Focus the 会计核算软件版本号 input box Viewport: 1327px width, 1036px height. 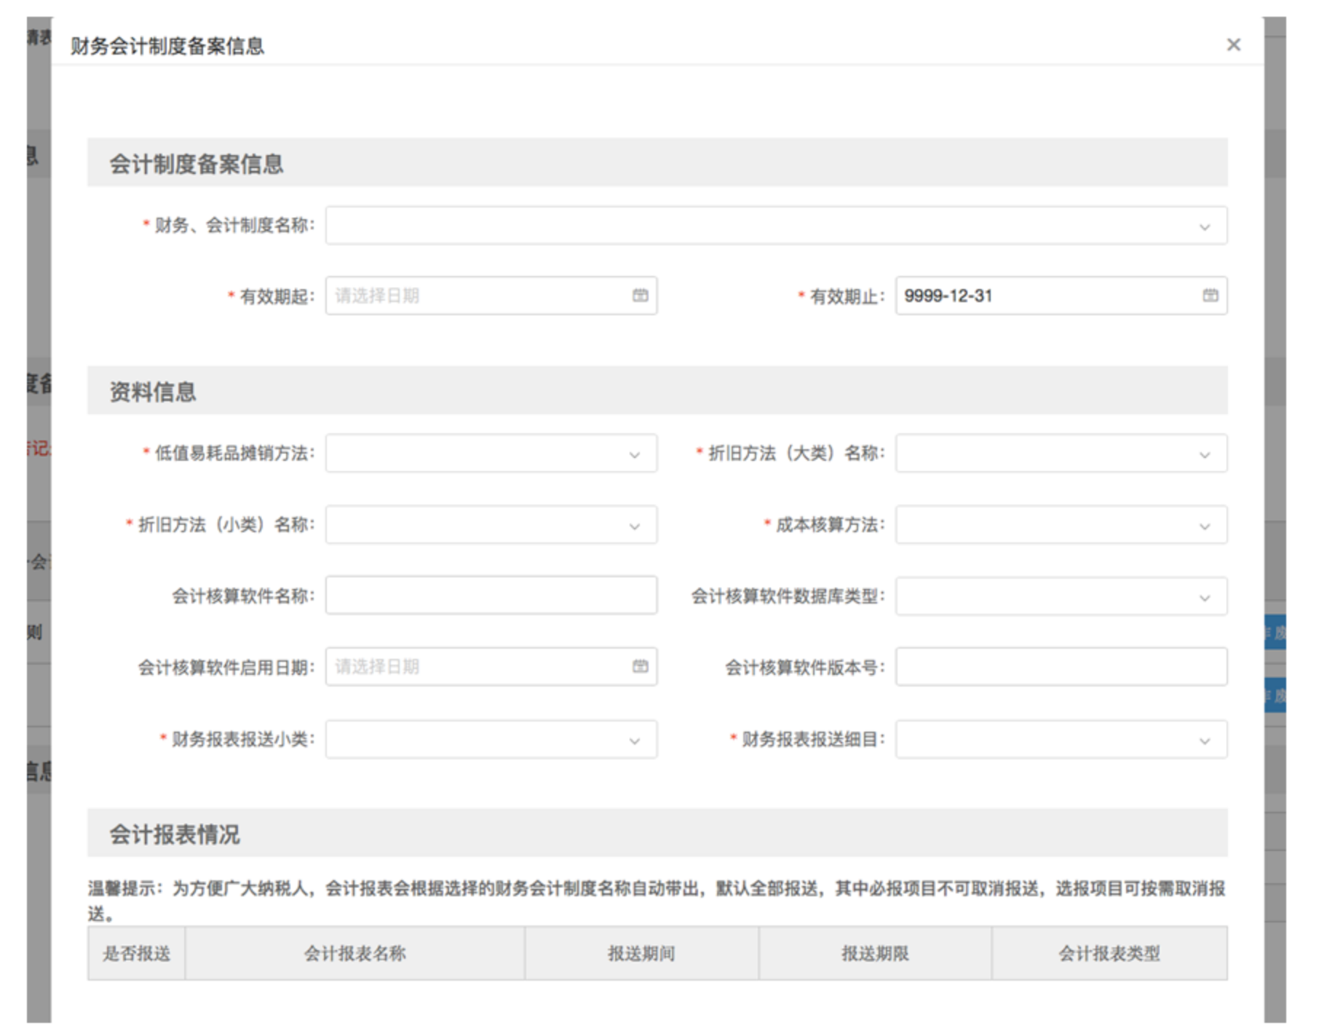(1061, 667)
